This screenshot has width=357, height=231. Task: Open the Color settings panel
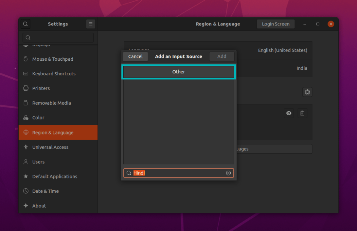pos(38,118)
